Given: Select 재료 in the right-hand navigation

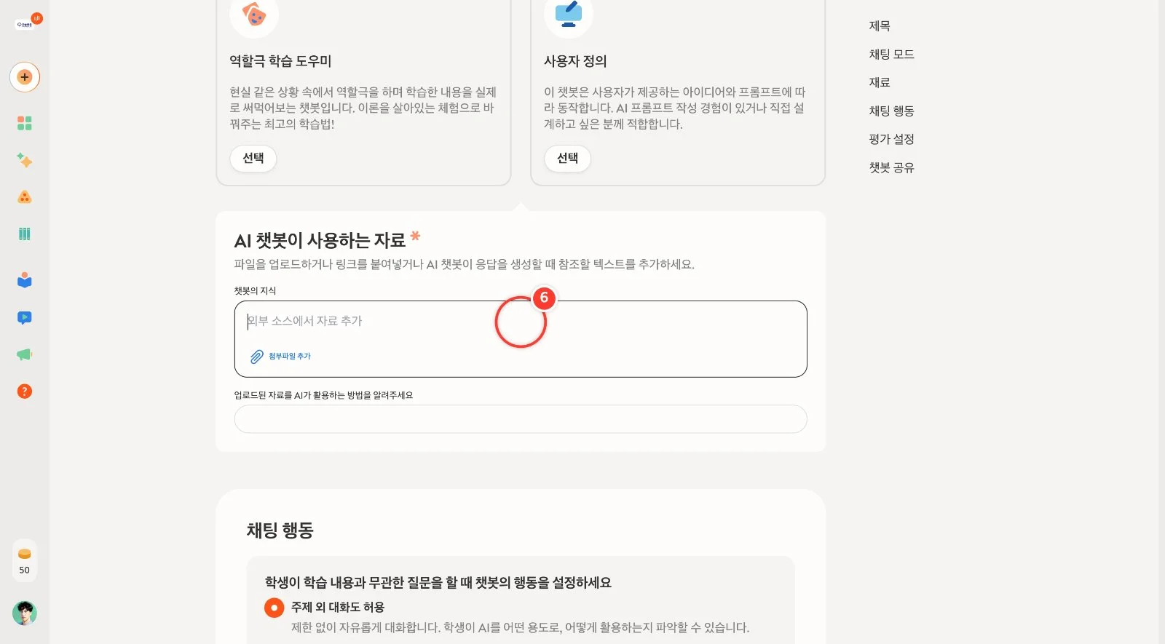Looking at the screenshot, I should coord(880,83).
